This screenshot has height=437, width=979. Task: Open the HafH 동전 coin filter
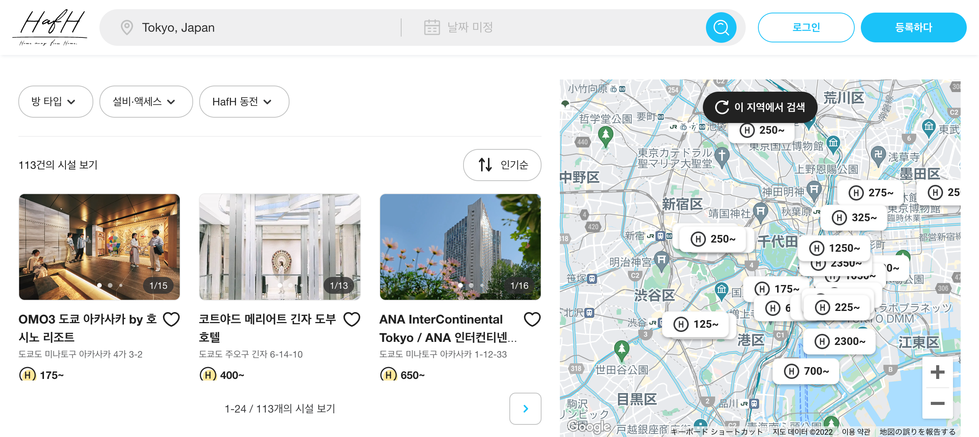[244, 102]
